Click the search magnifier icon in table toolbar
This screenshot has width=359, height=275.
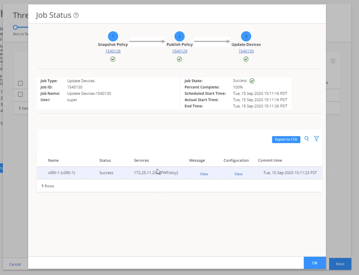point(307,139)
